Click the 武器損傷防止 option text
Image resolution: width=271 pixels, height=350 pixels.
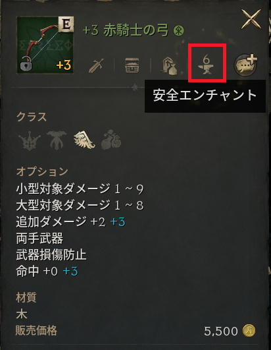[51, 254]
